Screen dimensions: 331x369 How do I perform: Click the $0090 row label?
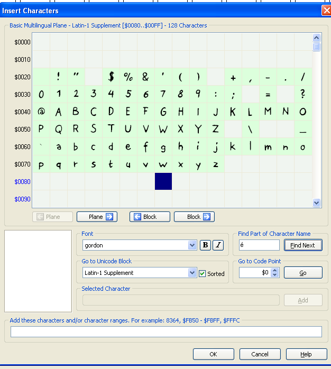(22, 199)
